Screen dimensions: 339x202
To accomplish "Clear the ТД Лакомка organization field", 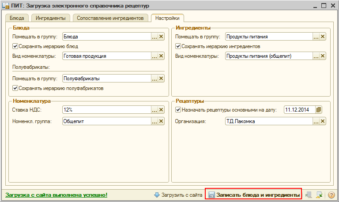I will [323, 121].
